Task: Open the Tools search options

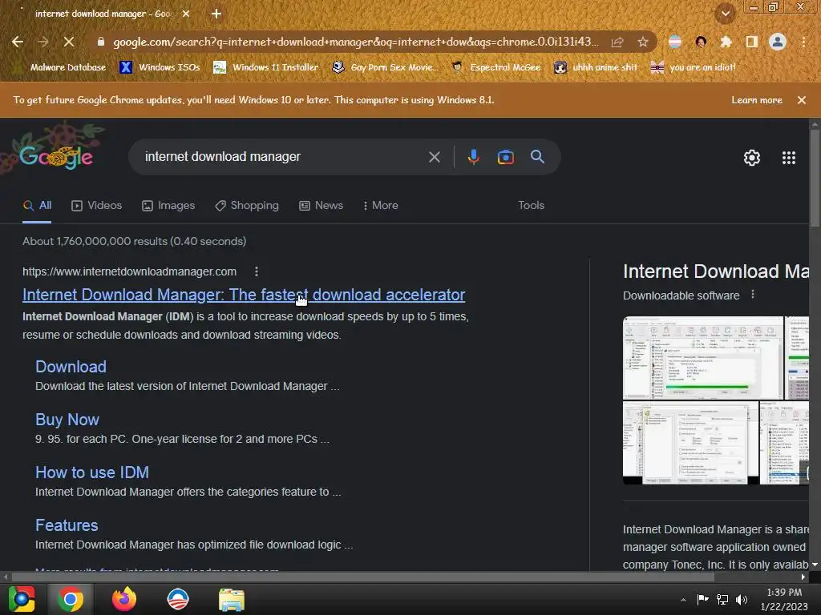Action: tap(531, 206)
